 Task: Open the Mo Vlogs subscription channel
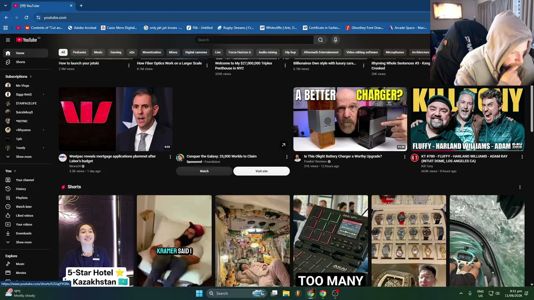pyautogui.click(x=25, y=85)
